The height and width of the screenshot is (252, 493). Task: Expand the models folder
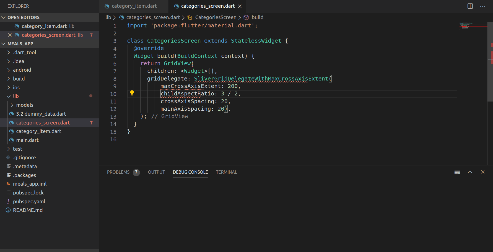coord(12,105)
